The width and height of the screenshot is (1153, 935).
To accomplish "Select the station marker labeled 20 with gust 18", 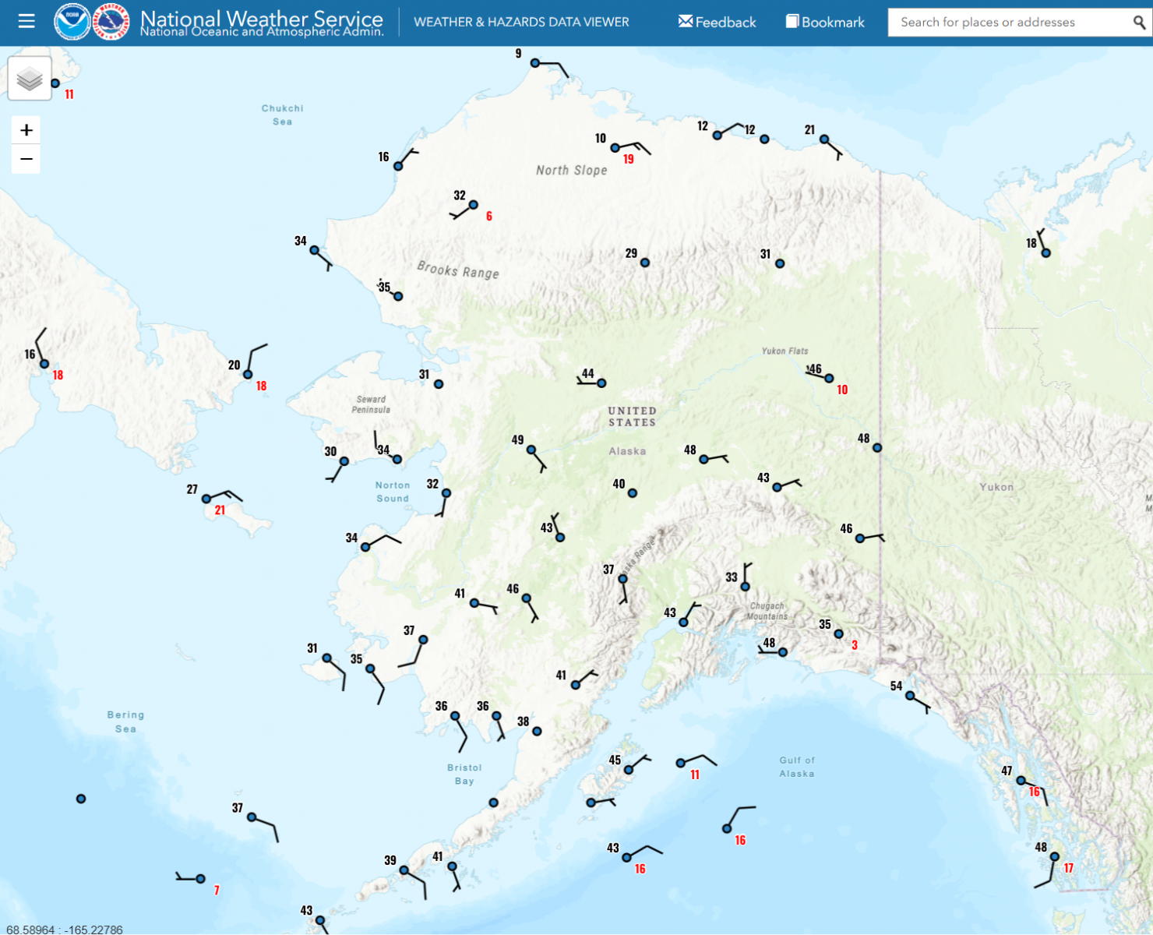I will (x=248, y=375).
